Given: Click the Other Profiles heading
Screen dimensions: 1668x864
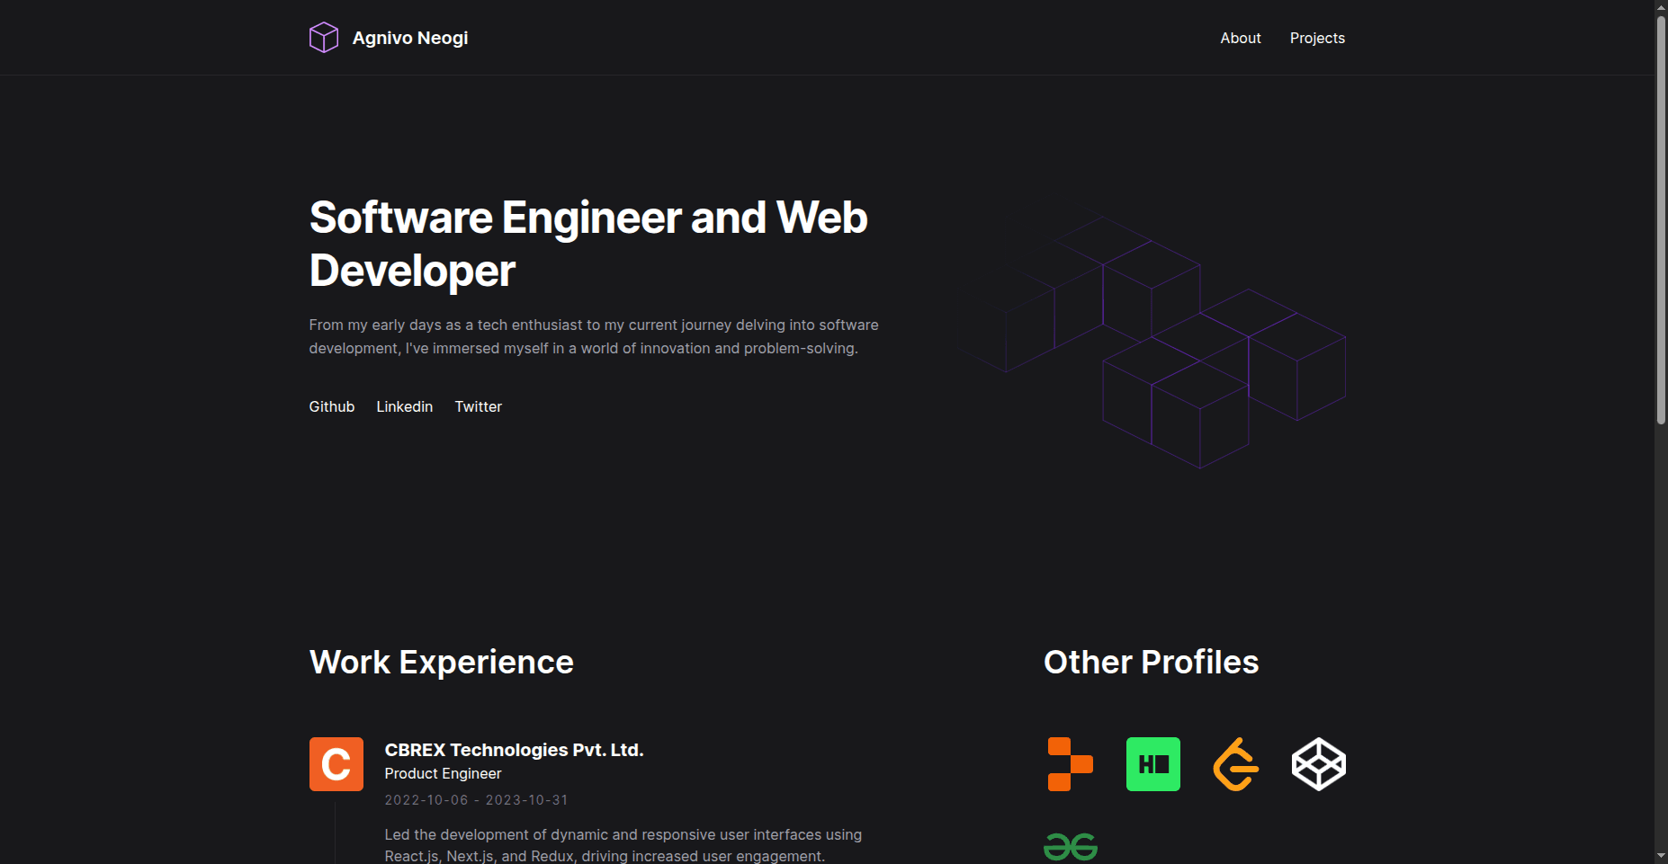Looking at the screenshot, I should (x=1150, y=662).
